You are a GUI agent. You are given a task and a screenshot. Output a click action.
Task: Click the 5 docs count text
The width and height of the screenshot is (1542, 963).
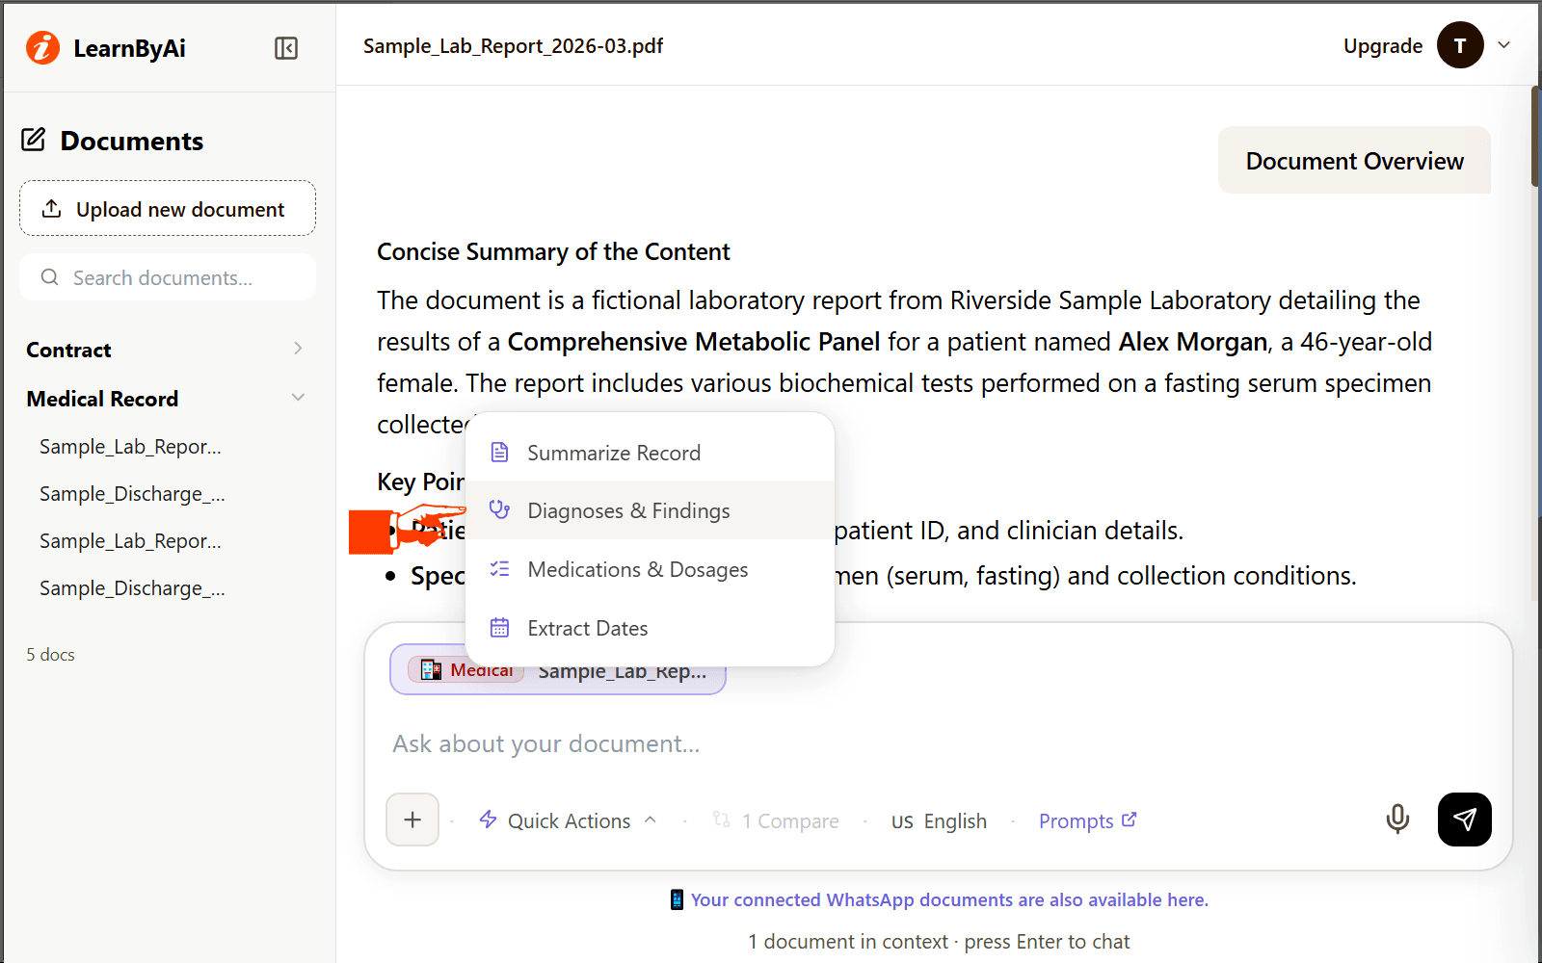[50, 655]
